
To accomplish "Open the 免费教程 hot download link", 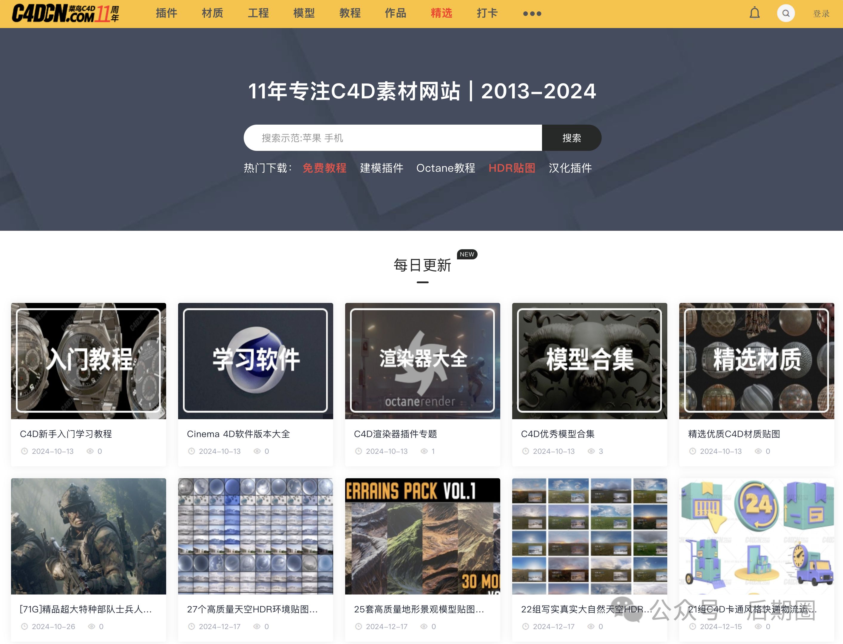I will click(324, 168).
